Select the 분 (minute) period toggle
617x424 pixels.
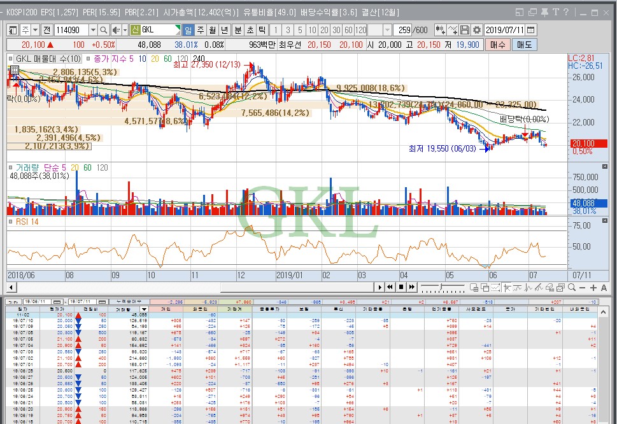pyautogui.click(x=238, y=30)
